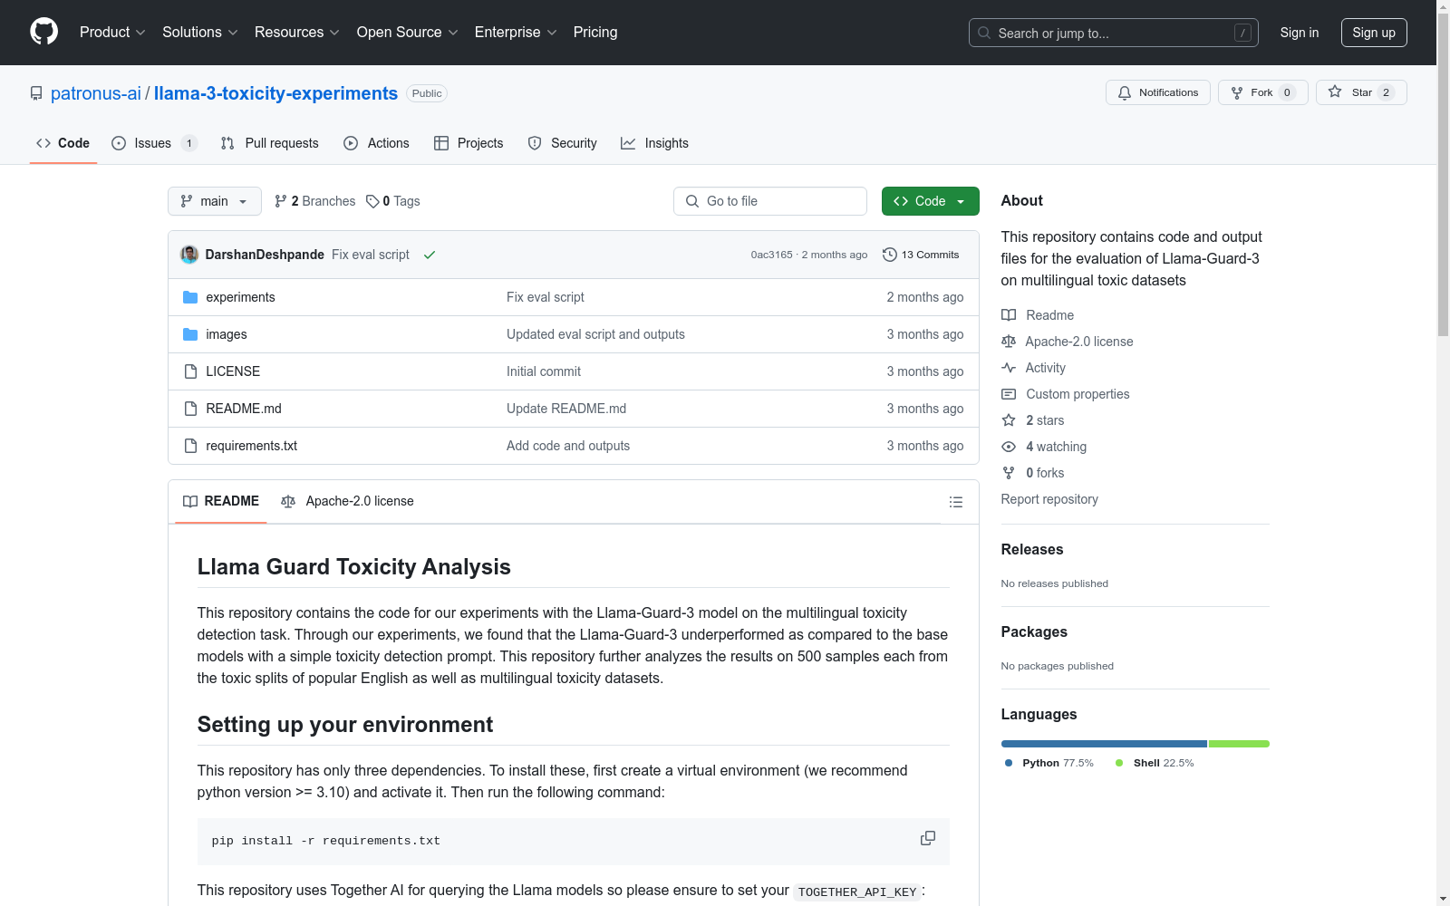Select the Apache-2.0 license README tab

pyautogui.click(x=347, y=501)
